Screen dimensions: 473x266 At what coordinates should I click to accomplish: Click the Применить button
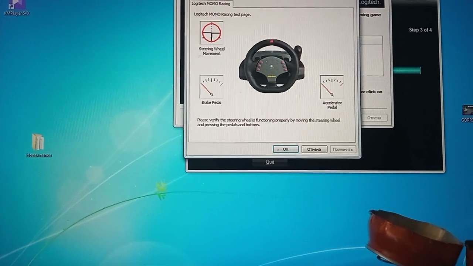pyautogui.click(x=343, y=149)
